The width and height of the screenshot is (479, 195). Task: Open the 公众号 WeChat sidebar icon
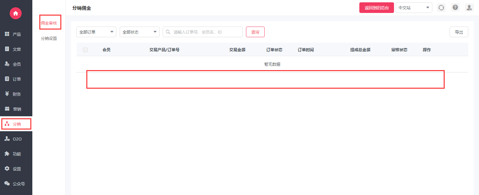(x=7, y=183)
